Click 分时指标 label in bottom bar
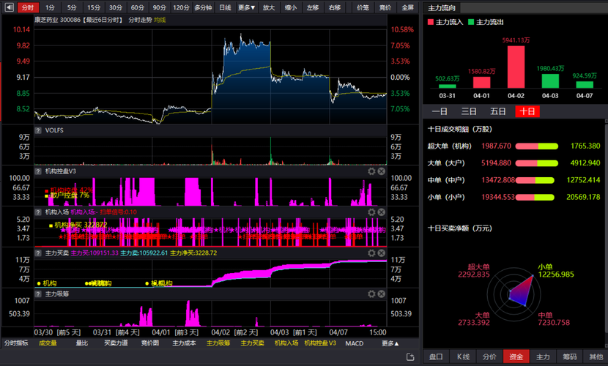The height and width of the screenshot is (366, 608). tap(16, 343)
